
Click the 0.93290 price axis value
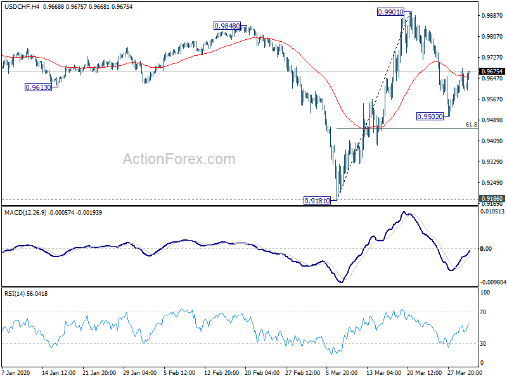(492, 162)
